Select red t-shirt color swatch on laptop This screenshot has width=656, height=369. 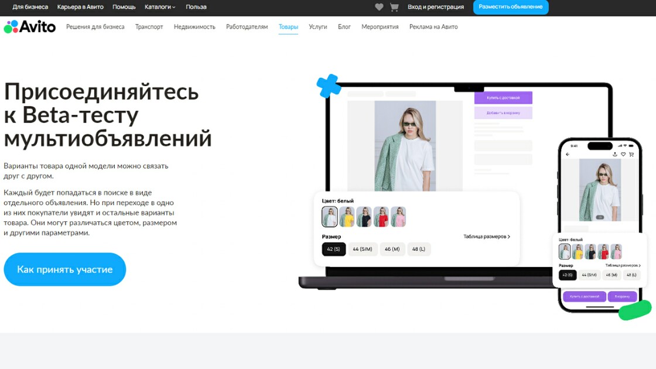pos(381,217)
